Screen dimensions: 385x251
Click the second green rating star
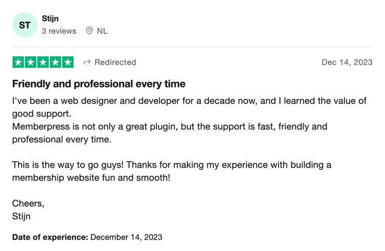(31, 62)
